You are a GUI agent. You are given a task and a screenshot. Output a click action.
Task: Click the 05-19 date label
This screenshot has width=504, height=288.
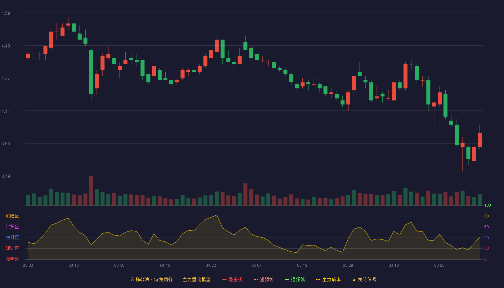(x=302, y=265)
